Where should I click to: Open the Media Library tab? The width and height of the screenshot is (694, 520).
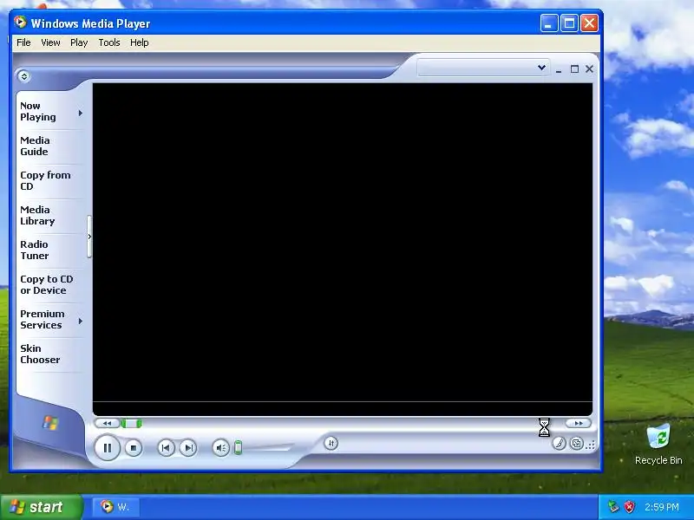click(x=37, y=215)
